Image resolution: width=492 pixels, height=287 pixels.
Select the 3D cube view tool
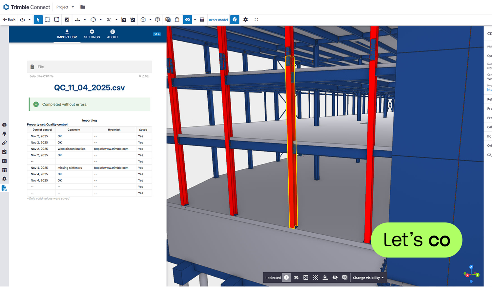click(143, 20)
